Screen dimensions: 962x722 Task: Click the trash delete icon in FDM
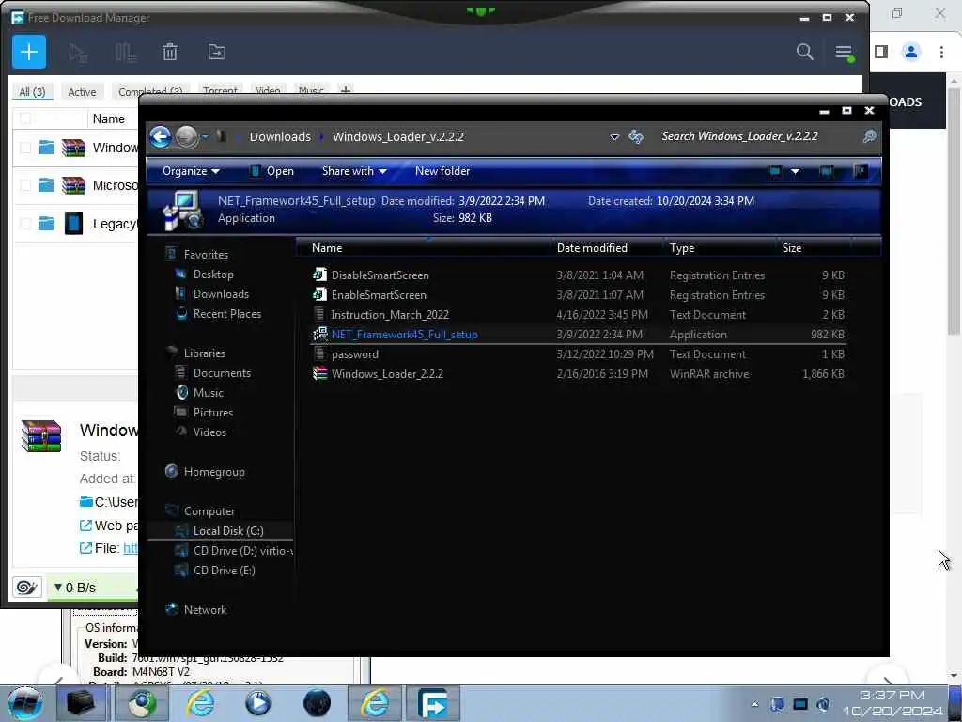(170, 53)
